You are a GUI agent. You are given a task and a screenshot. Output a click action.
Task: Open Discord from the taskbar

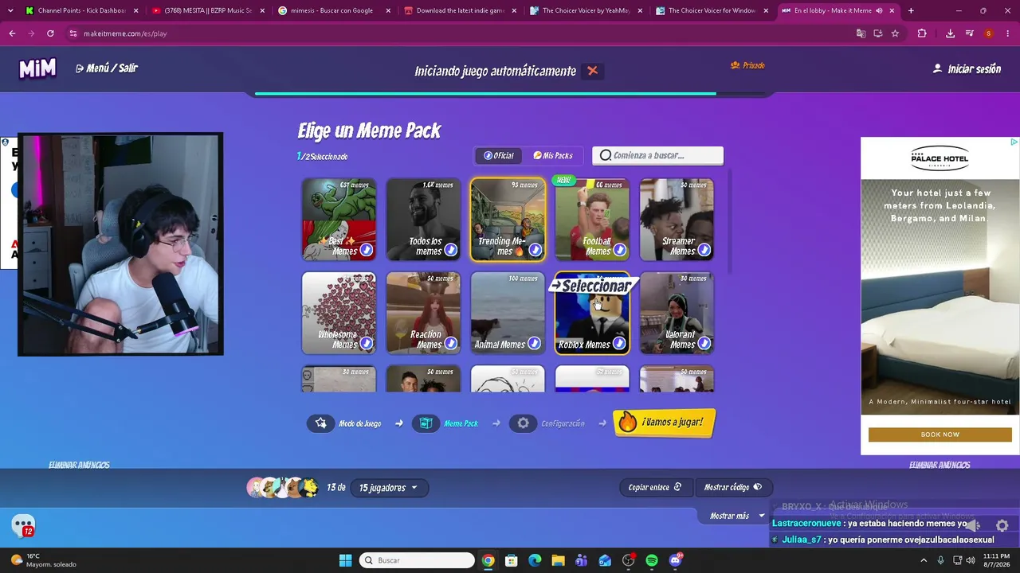coord(676,560)
